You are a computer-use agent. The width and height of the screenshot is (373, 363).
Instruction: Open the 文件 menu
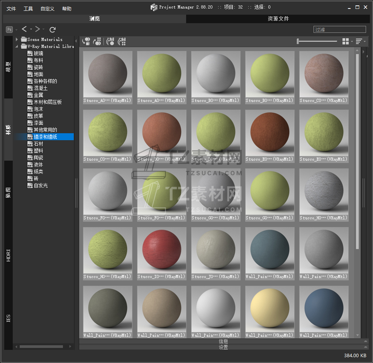[x=11, y=8]
